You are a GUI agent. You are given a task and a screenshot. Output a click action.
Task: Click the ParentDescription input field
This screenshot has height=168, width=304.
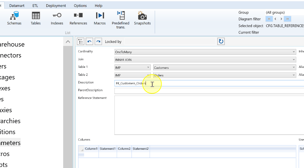(x=209, y=91)
